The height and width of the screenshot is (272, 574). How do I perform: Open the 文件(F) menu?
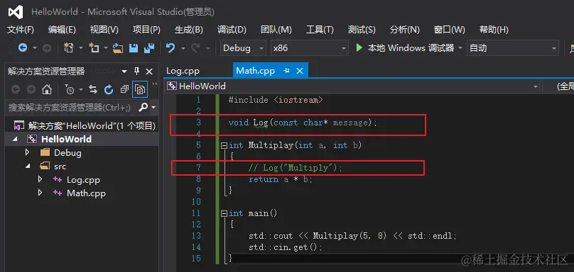pyautogui.click(x=21, y=30)
